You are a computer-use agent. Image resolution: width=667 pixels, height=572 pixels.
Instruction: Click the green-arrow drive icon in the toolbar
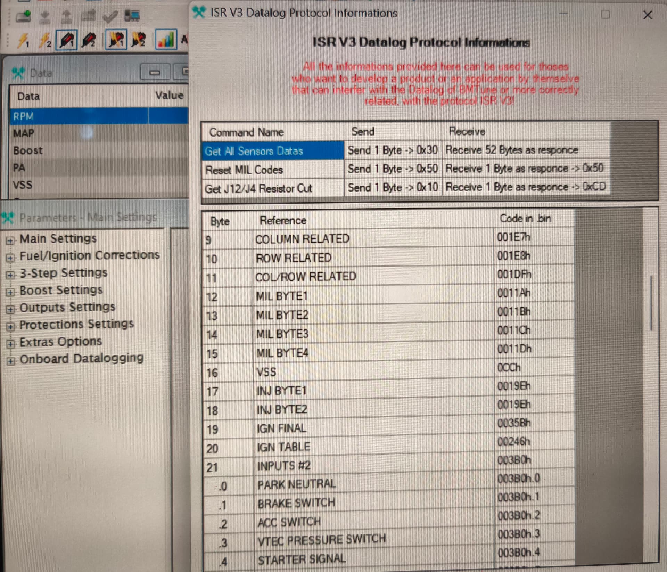click(x=23, y=16)
